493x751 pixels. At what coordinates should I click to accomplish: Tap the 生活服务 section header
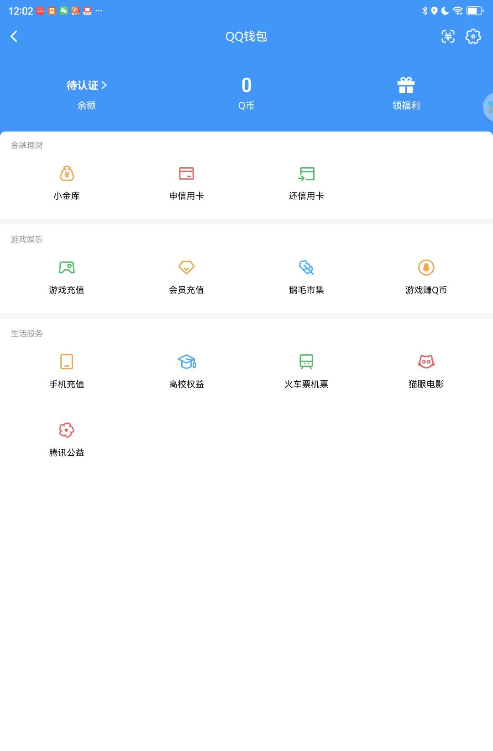tap(26, 334)
